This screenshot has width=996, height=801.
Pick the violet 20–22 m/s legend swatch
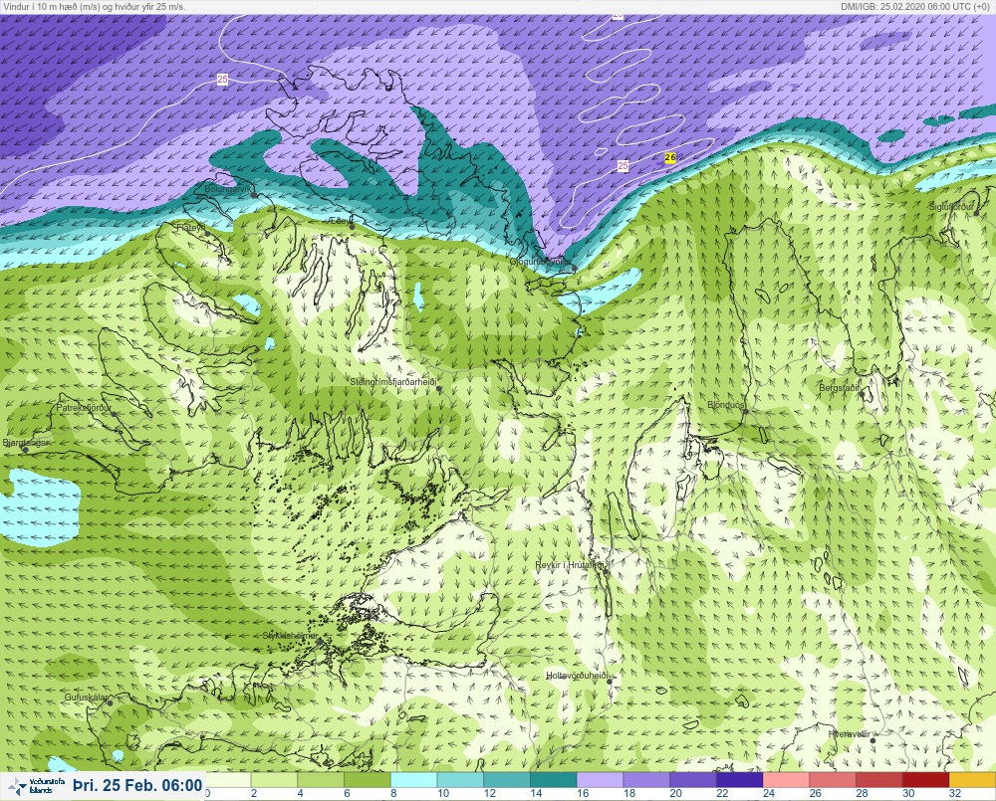pos(693,779)
